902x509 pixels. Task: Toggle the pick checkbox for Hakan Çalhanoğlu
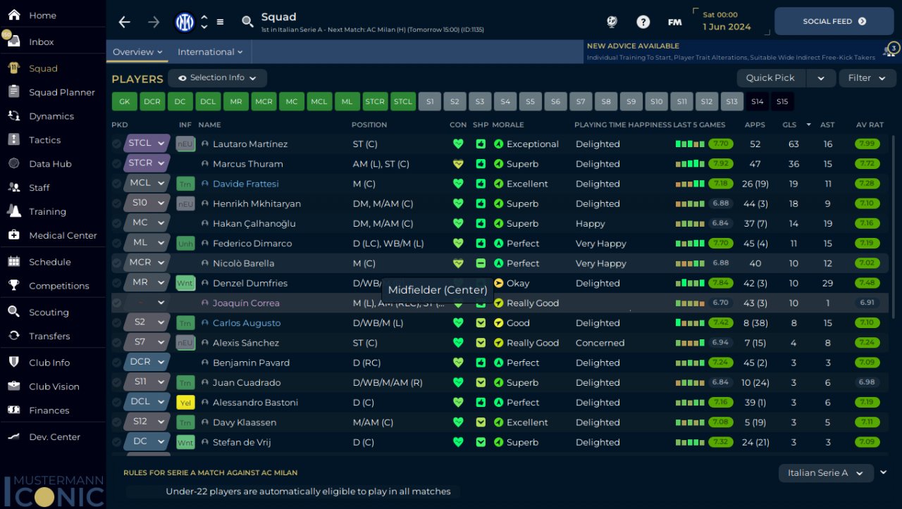pos(117,223)
